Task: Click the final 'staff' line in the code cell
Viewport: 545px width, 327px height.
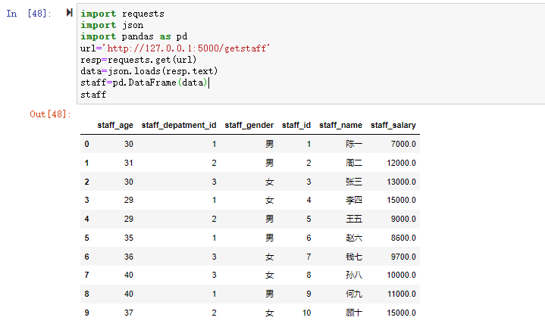Action: tap(93, 95)
